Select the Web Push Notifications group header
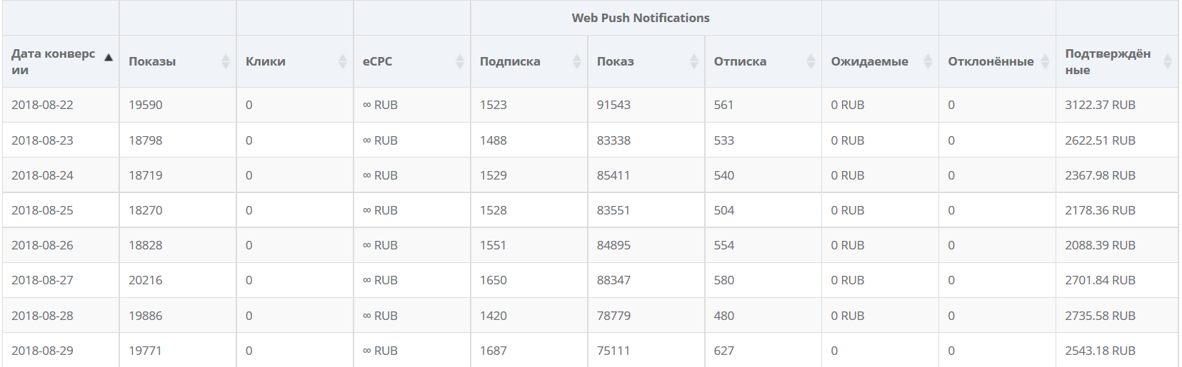The width and height of the screenshot is (1182, 367). click(641, 18)
